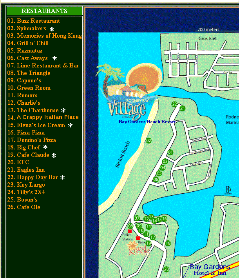Viewport: 239px width, 278px height.
Task: Click 23. Key Largo in the list
Action: [26, 185]
